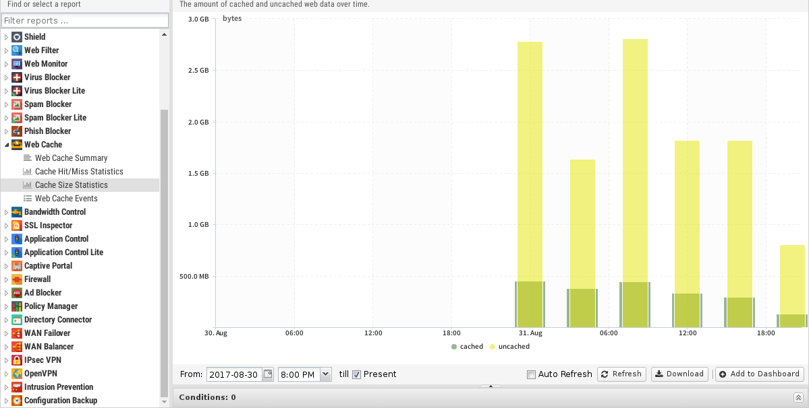
Task: Click the Web Monitor icon
Action: (17, 64)
